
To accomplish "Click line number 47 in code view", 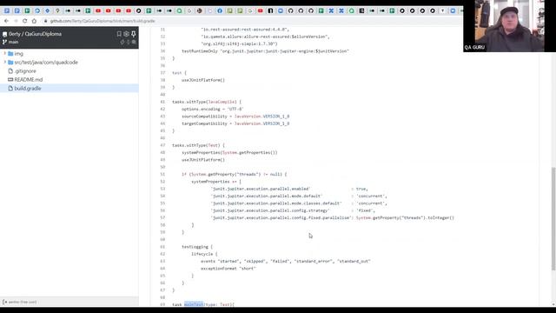I will tap(162, 145).
